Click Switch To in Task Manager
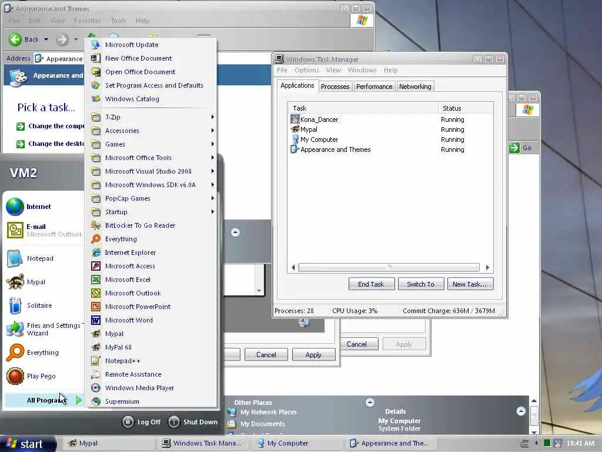The image size is (602, 452). [x=421, y=284]
